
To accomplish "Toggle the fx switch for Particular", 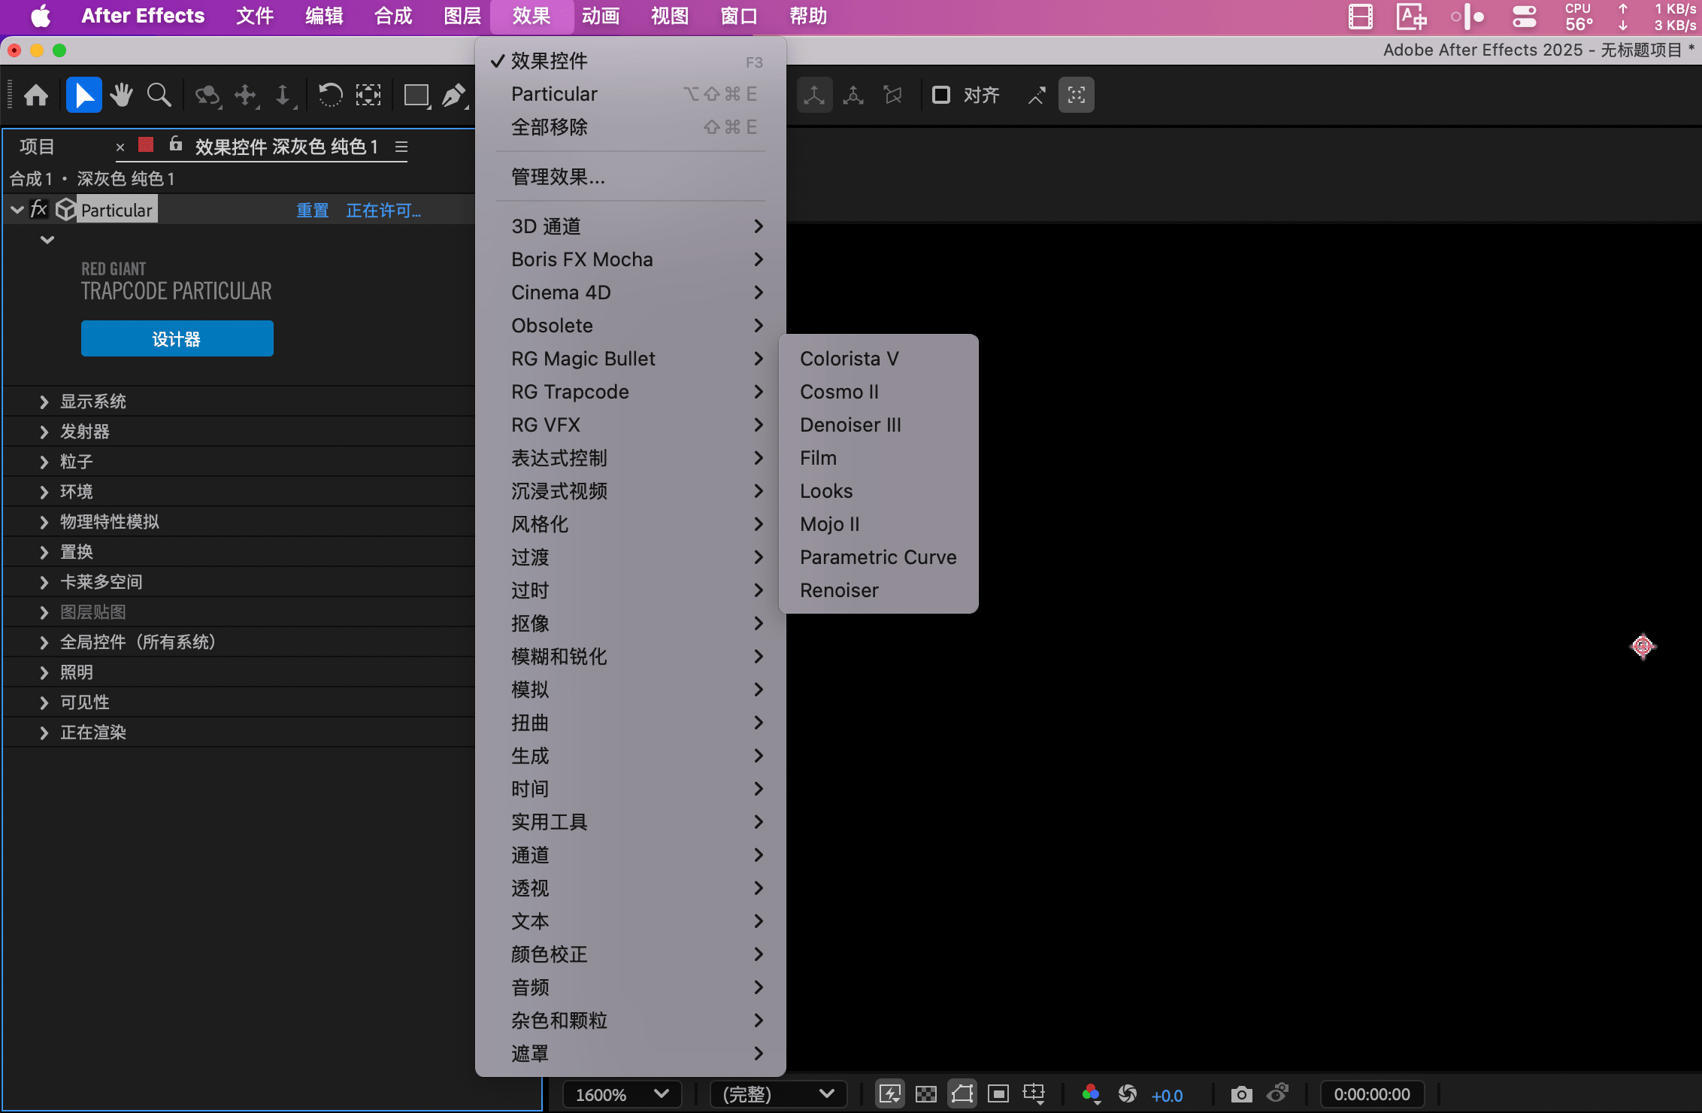I will [x=38, y=210].
